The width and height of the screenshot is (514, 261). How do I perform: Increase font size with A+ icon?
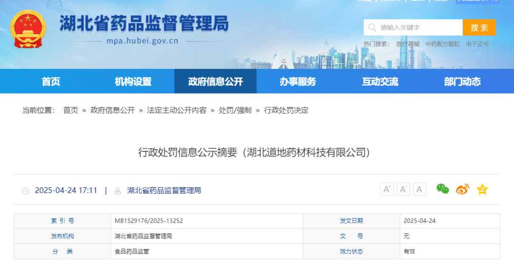[x=386, y=189]
